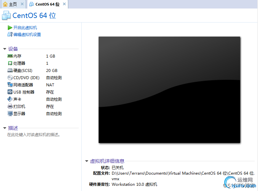Click the home icon on 主页 tab
258x191 pixels.
pos(5,4)
